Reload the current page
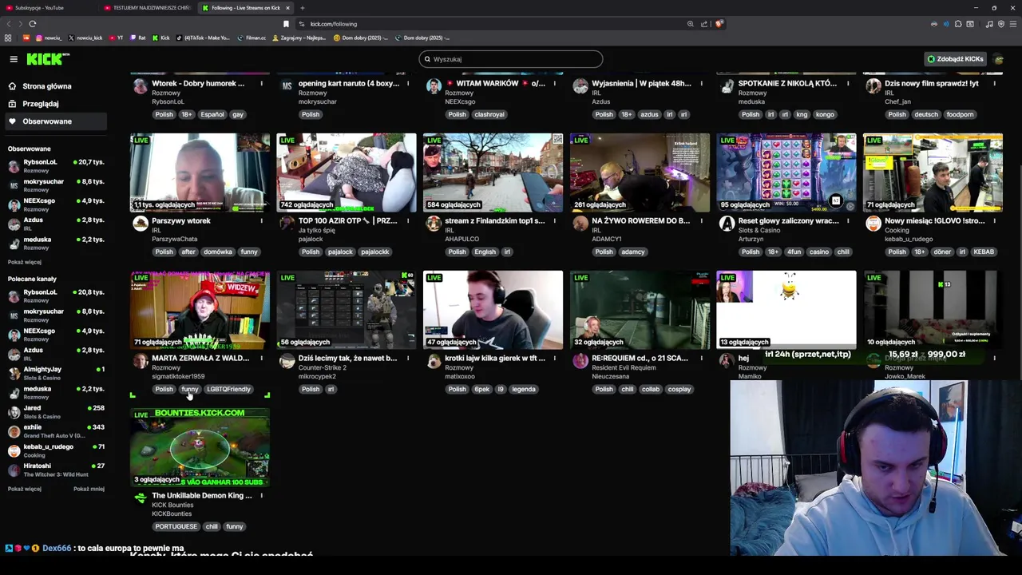Screen dimensions: 1022x575 (33, 24)
